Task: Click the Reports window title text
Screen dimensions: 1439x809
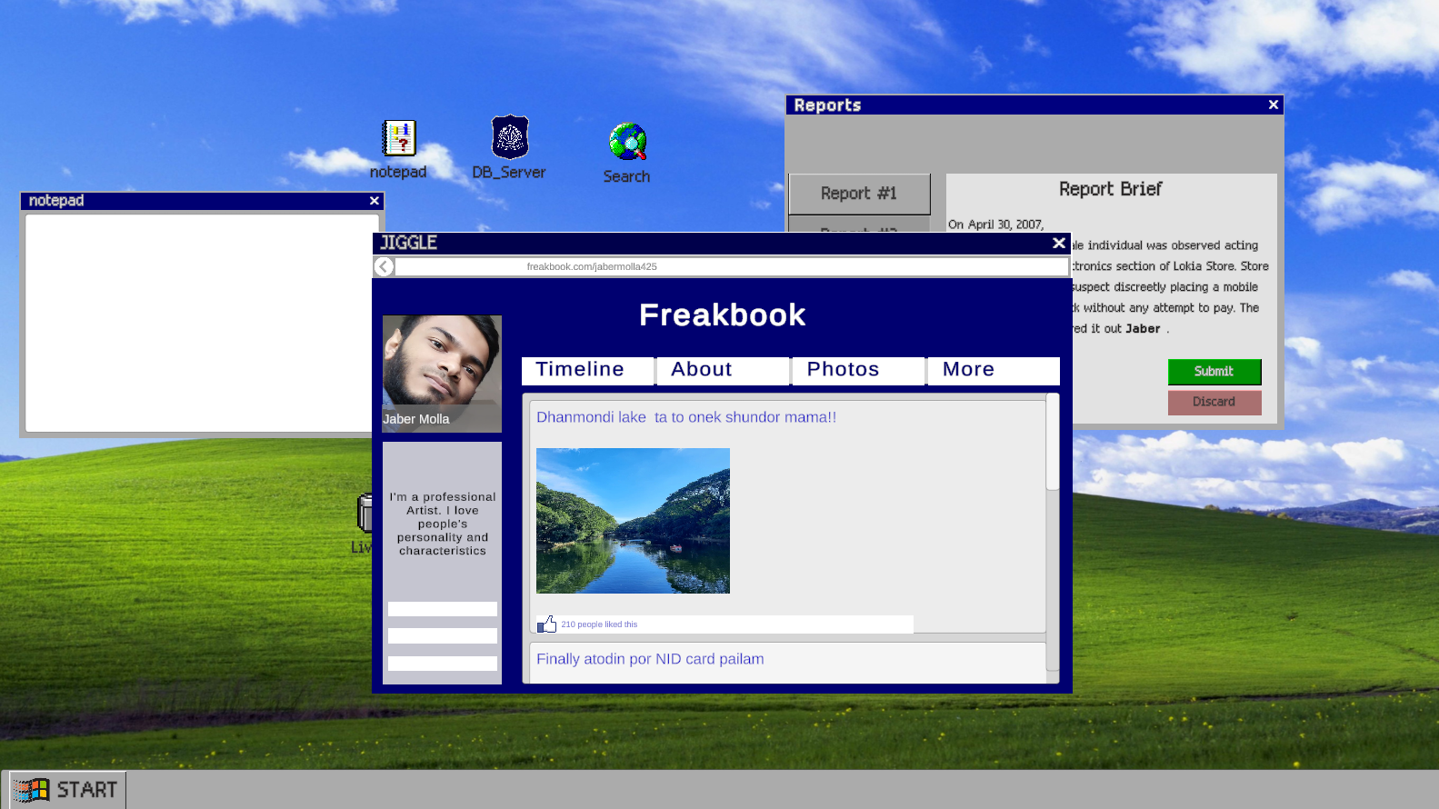Action: click(x=827, y=105)
